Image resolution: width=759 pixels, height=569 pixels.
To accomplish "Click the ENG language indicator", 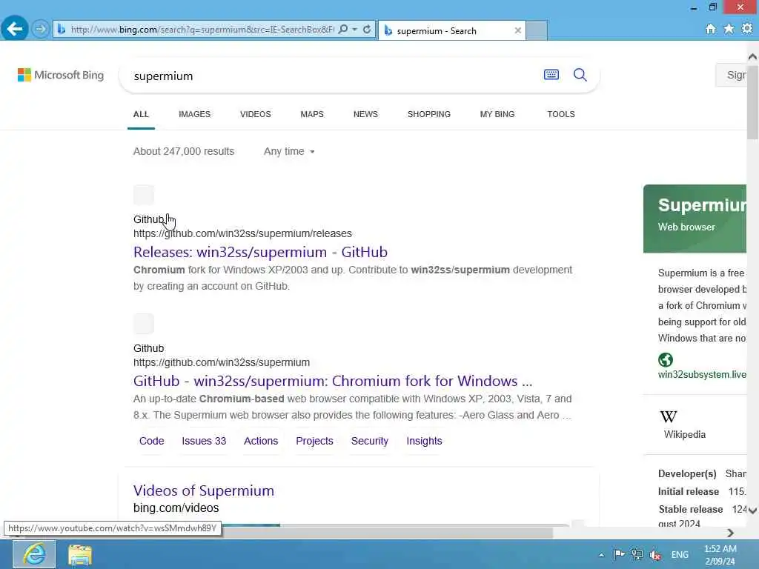I will click(x=680, y=555).
